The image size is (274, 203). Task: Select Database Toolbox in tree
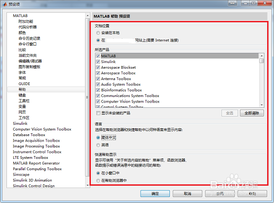pyautogui.click(x=29, y=135)
